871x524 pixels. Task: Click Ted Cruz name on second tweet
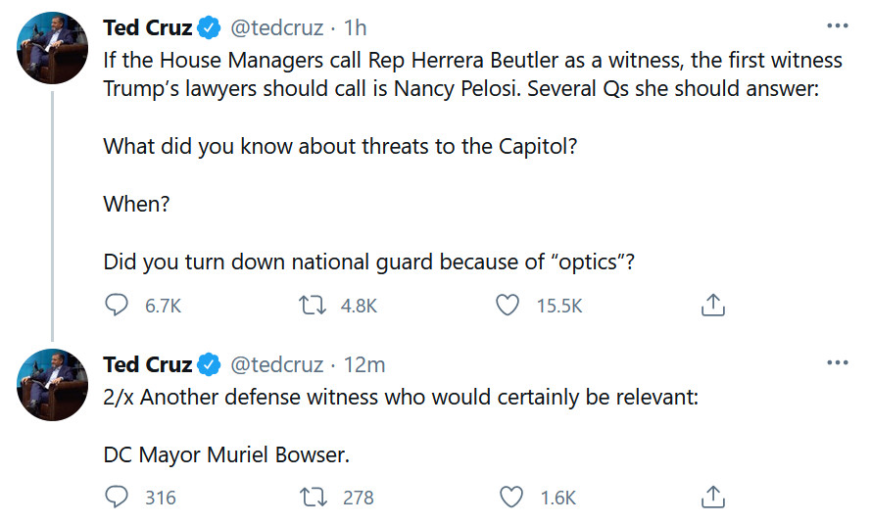[147, 365]
